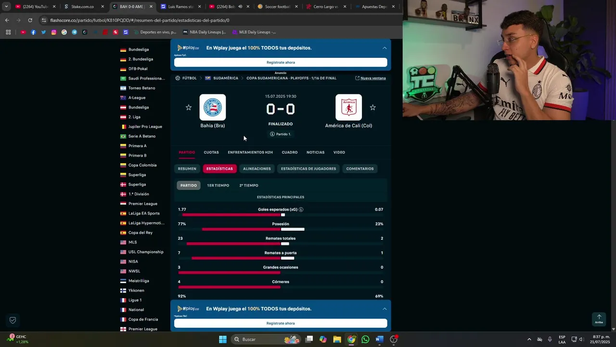Open SUDAMÉRICA breadcrumb link

click(x=226, y=78)
